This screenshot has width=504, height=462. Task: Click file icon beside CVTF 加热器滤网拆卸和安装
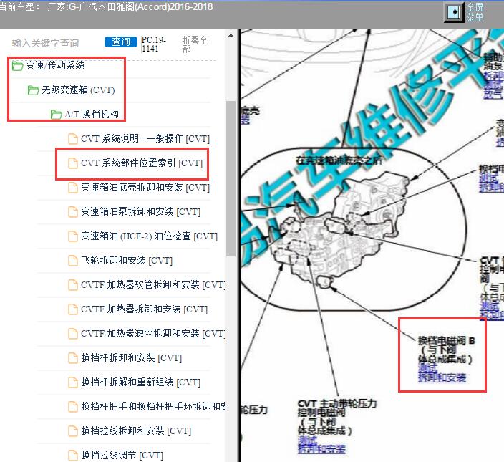click(73, 333)
